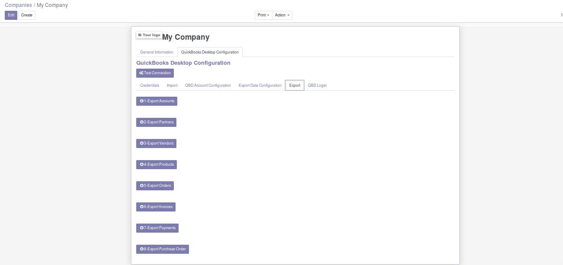Image resolution: width=563 pixels, height=265 pixels.
Task: Click 7-Export Payments button
Action: [157, 228]
